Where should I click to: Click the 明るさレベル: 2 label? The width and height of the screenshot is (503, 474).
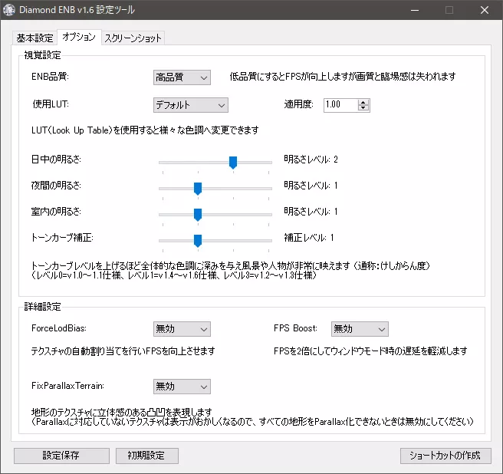tap(311, 160)
